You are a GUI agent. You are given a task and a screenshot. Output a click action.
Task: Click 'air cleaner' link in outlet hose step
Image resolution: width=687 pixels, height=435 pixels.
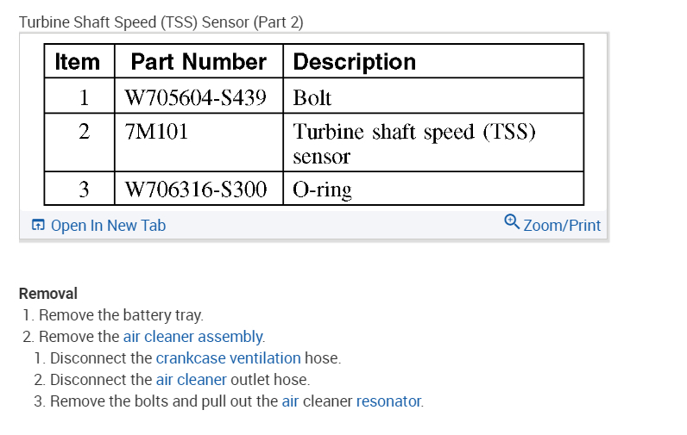click(x=191, y=380)
